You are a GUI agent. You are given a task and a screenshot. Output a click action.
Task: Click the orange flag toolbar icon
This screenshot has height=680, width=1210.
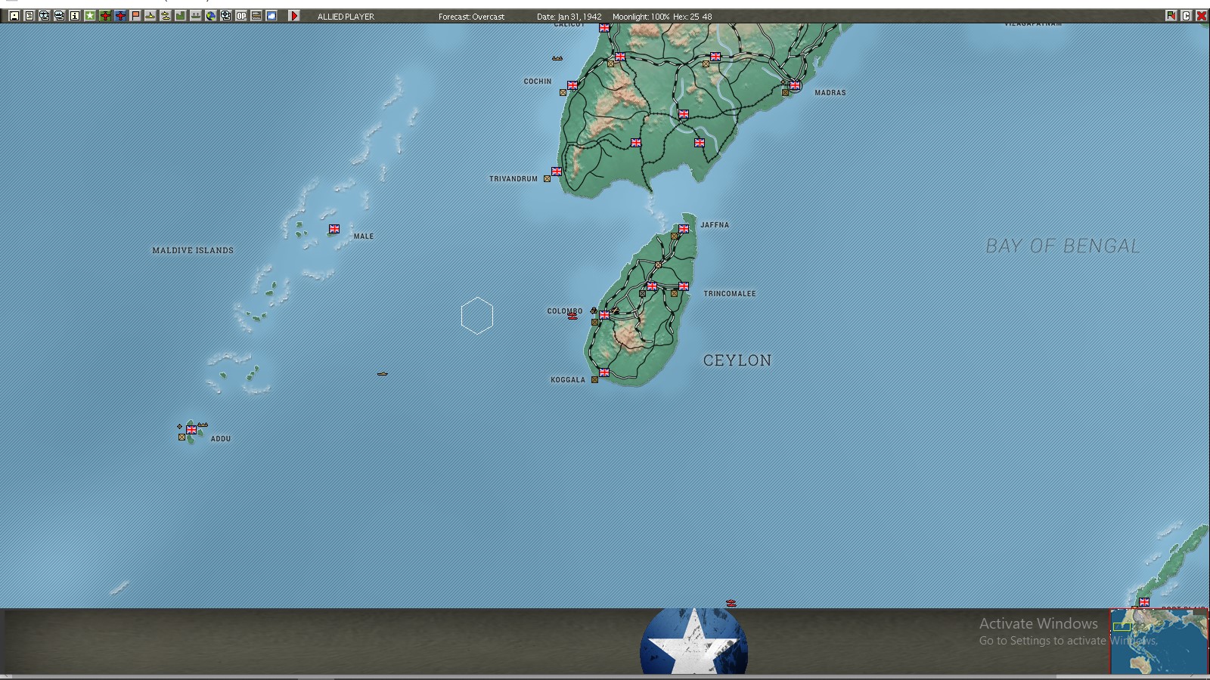(135, 16)
